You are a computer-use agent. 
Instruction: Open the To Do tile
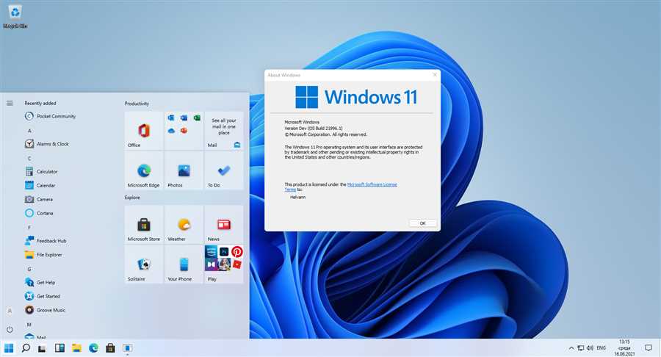(x=224, y=170)
